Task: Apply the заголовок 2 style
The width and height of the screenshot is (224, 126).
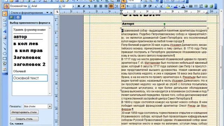Action: pyautogui.click(x=29, y=64)
